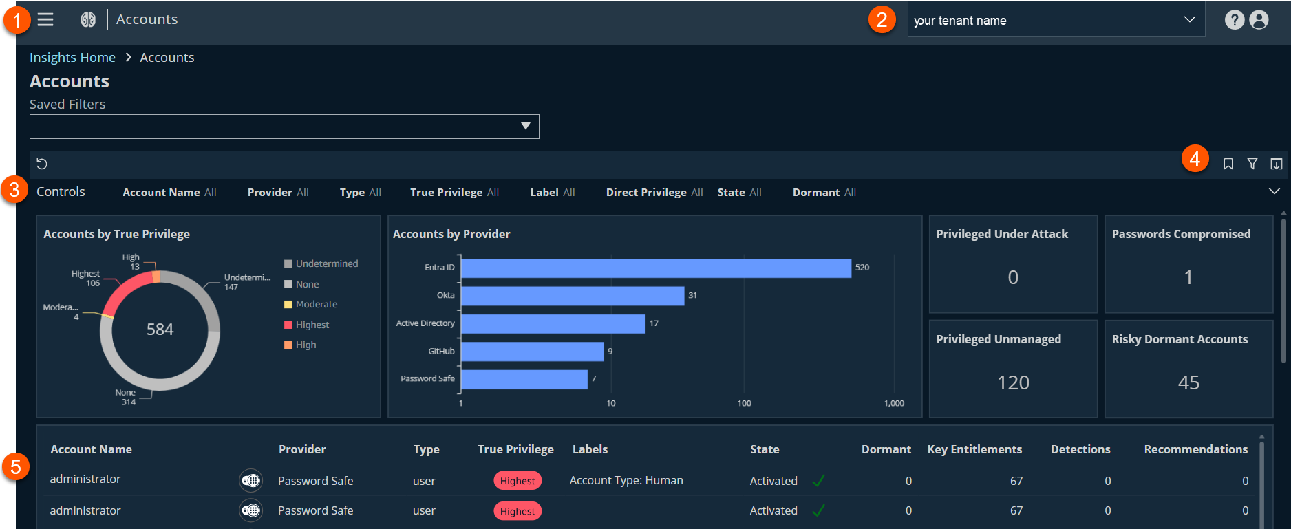Open the Provider filter control
The width and height of the screenshot is (1291, 529).
point(278,193)
